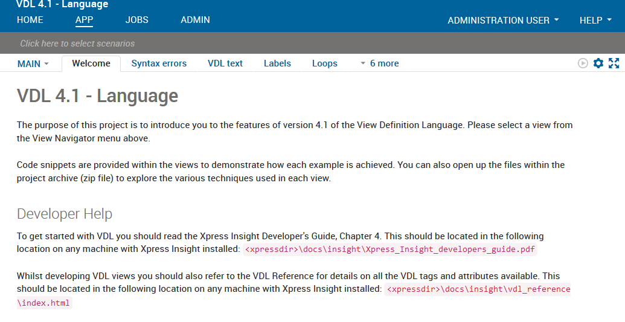Open the view settings gear icon
The width and height of the screenshot is (625, 322).
point(598,63)
